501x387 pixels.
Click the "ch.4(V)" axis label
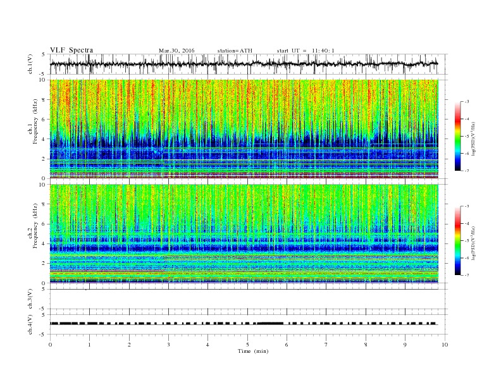30,324
